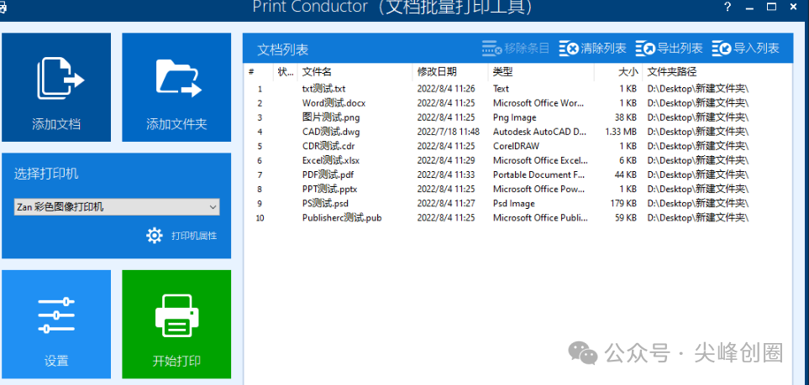Click the 1.33 MB size cell
The height and width of the screenshot is (385, 809).
point(621,132)
